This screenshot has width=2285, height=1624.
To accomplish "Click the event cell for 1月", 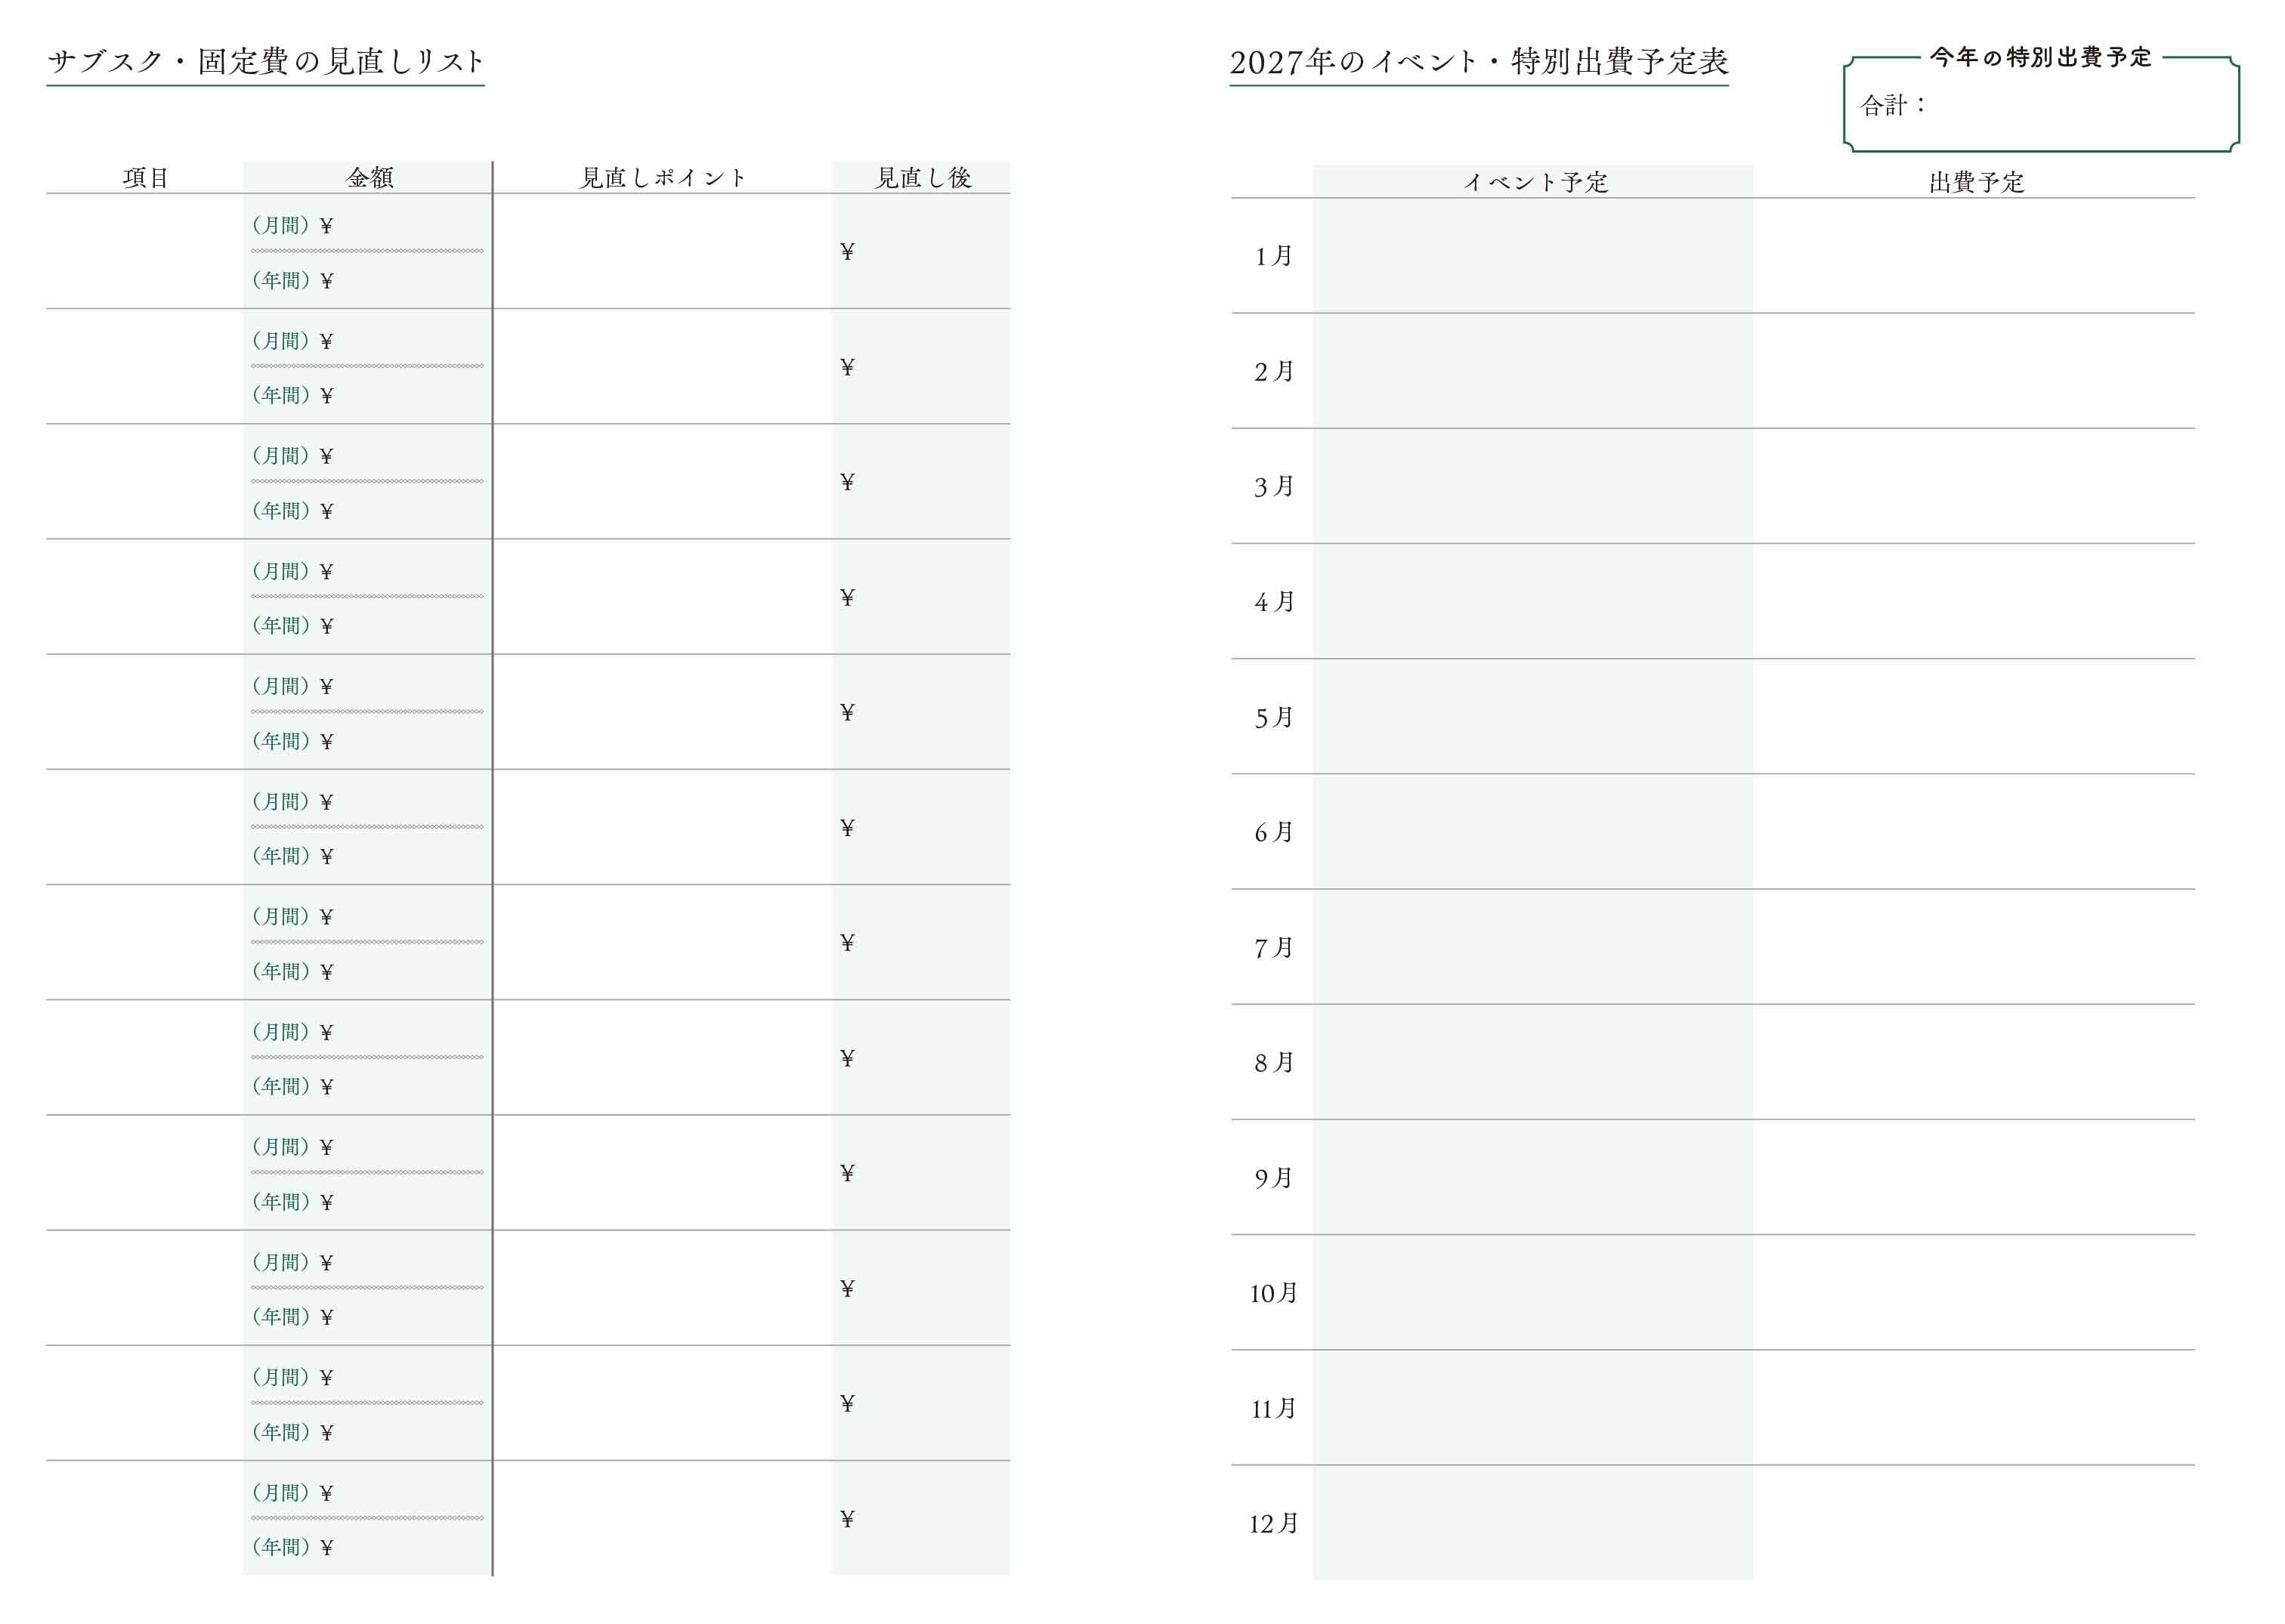I will (1532, 256).
